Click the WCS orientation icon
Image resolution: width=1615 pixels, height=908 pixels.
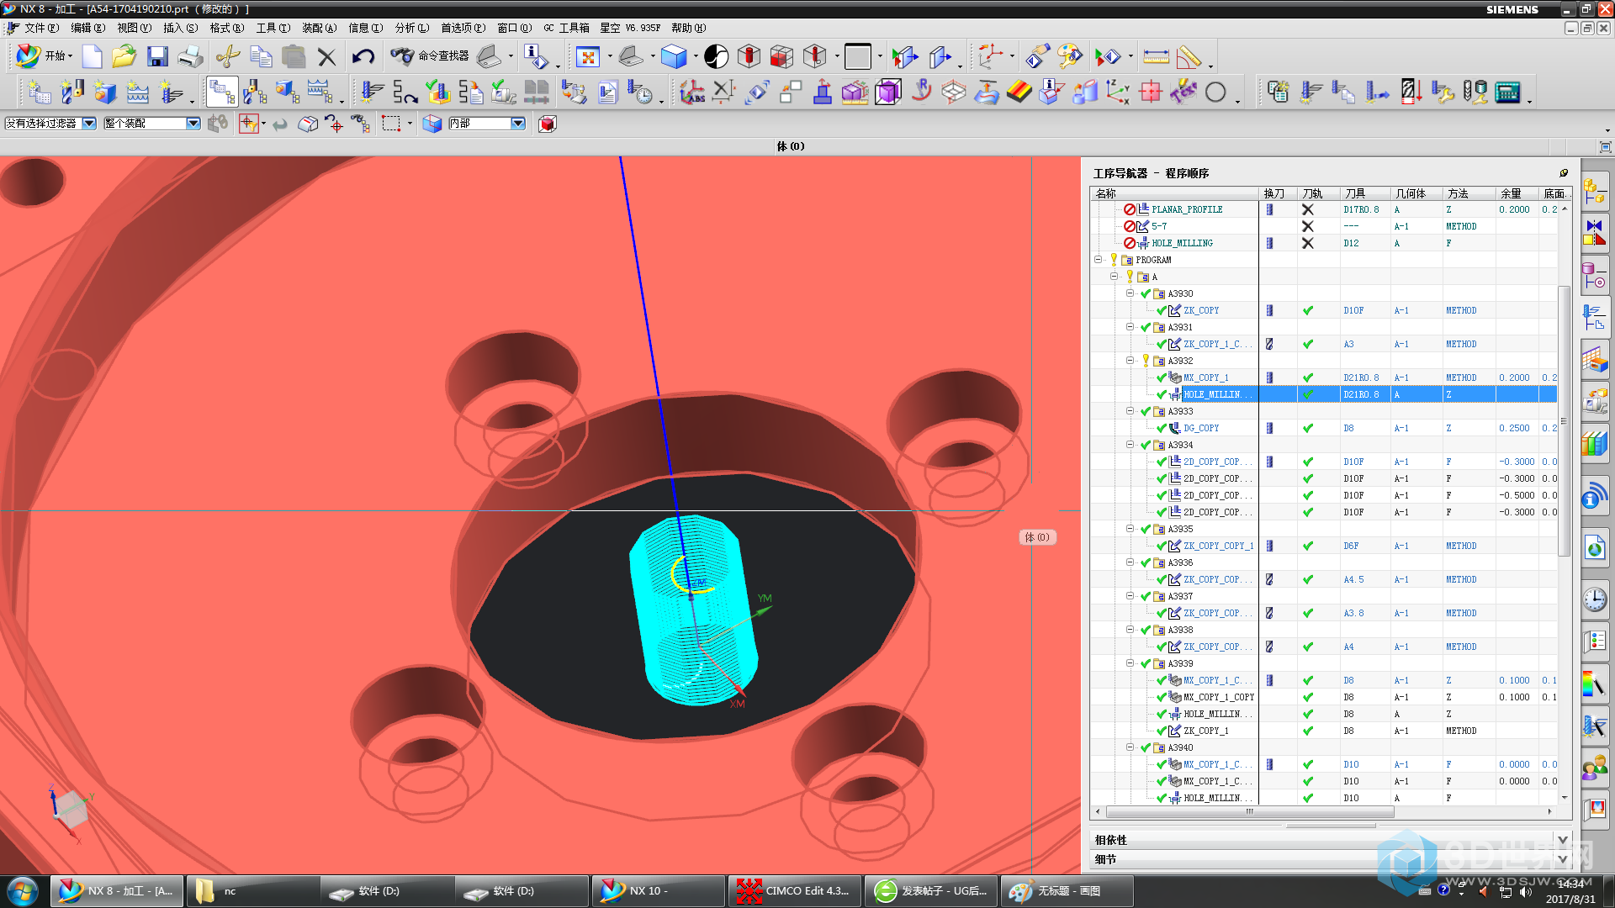(x=991, y=56)
